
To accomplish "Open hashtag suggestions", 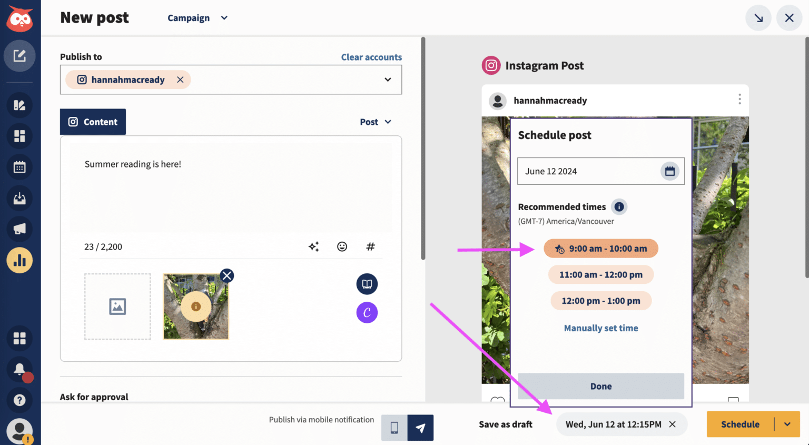I will (370, 246).
